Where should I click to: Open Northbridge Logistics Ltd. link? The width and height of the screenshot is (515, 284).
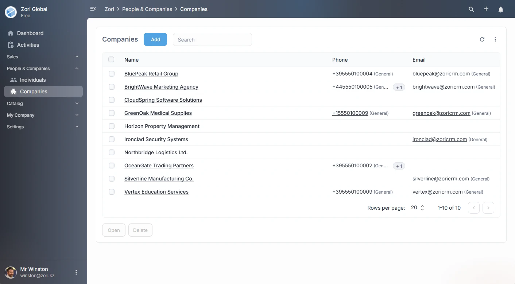tap(156, 152)
